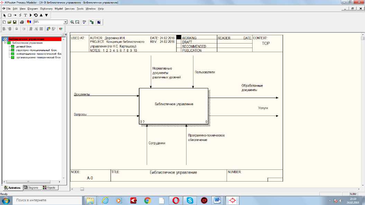Select the Pointer tool
The width and height of the screenshot is (365, 205).
pos(4,15)
